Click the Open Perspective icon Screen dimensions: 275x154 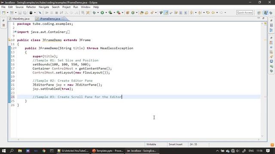tap(259, 13)
